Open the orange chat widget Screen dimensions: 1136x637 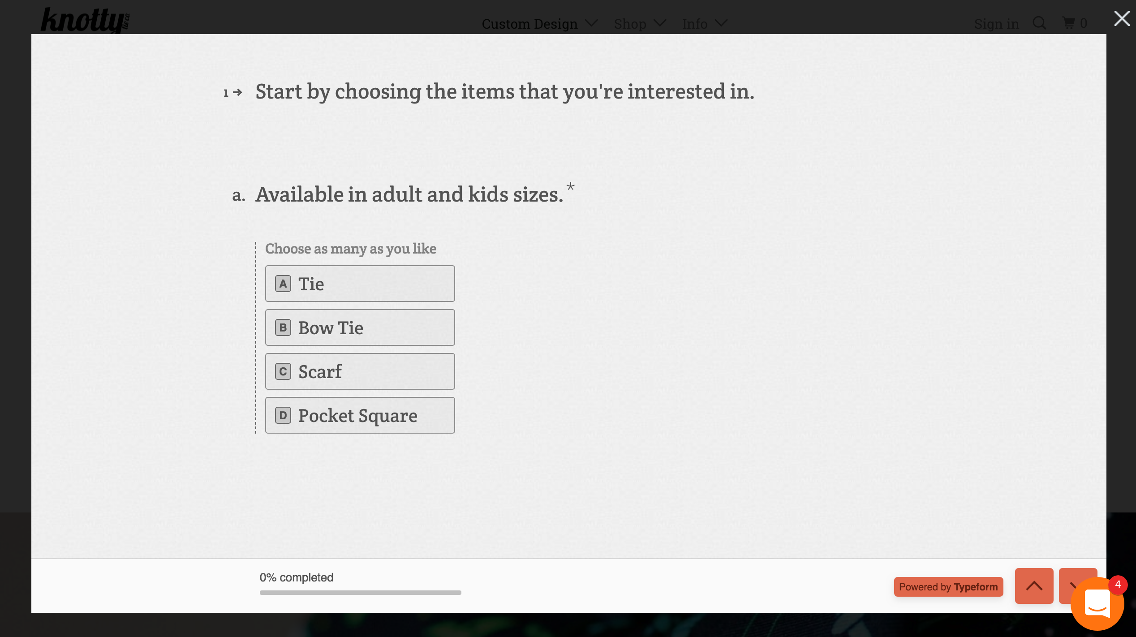[x=1097, y=604]
